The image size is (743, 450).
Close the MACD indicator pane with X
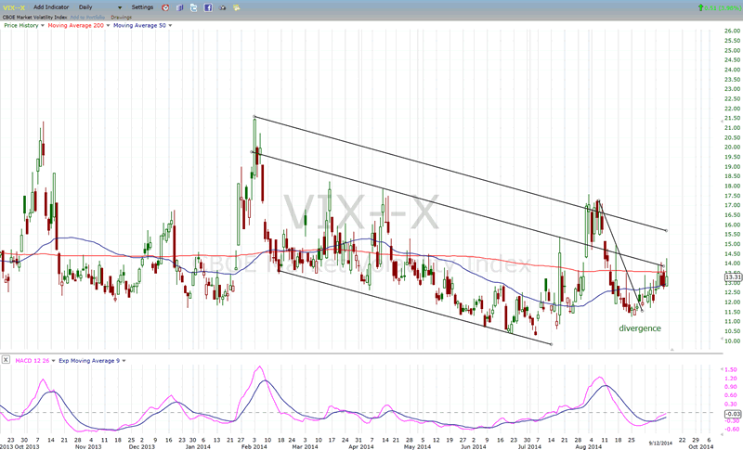pyautogui.click(x=6, y=360)
